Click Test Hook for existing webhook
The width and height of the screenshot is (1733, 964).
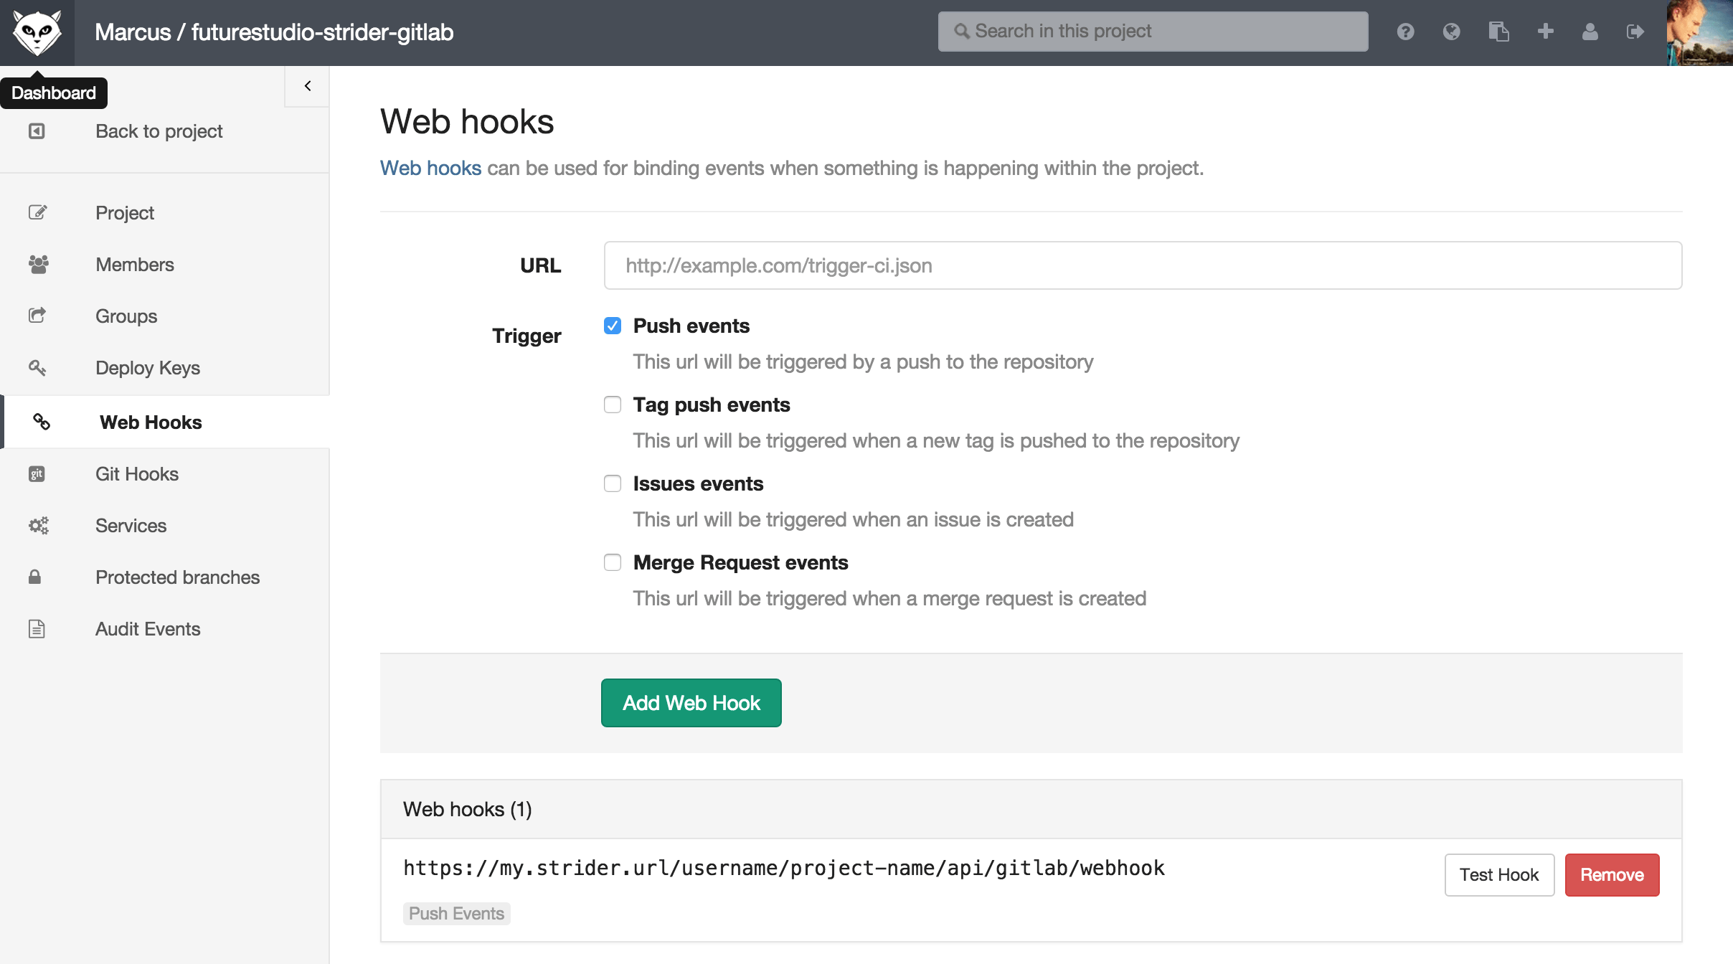(1498, 874)
